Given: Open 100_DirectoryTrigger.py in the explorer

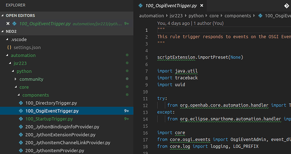Looking at the screenshot, I should pyautogui.click(x=51, y=103).
